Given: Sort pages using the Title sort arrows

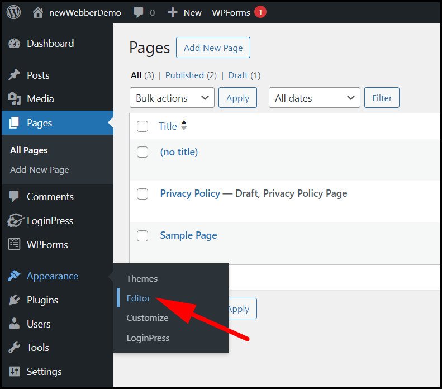Looking at the screenshot, I should pyautogui.click(x=184, y=125).
